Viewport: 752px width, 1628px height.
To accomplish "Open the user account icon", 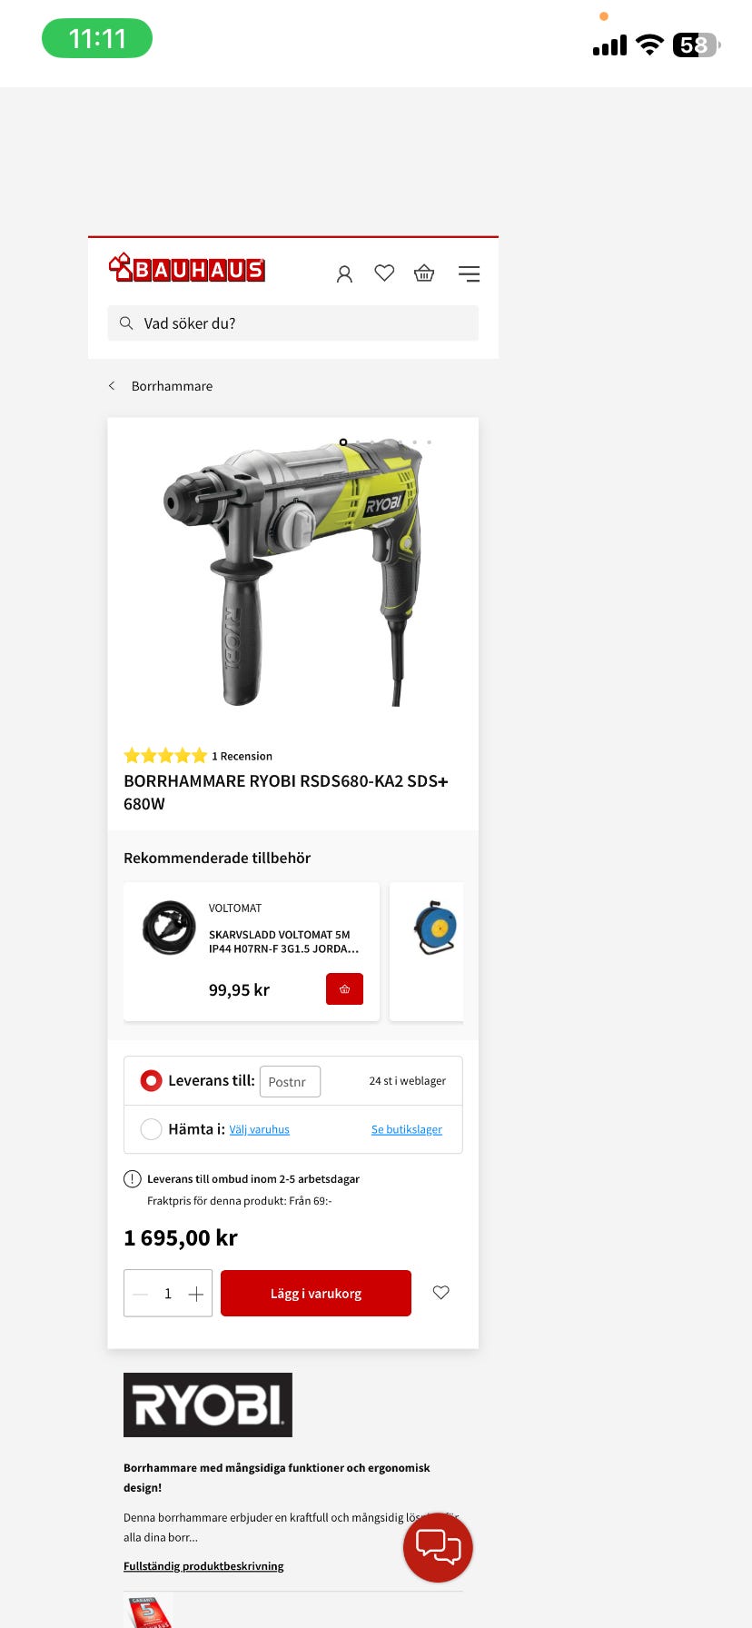I will click(x=344, y=273).
